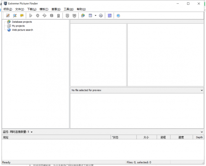Click the thumbnail view mode icon
The image size is (206, 166).
pyautogui.click(x=90, y=16)
